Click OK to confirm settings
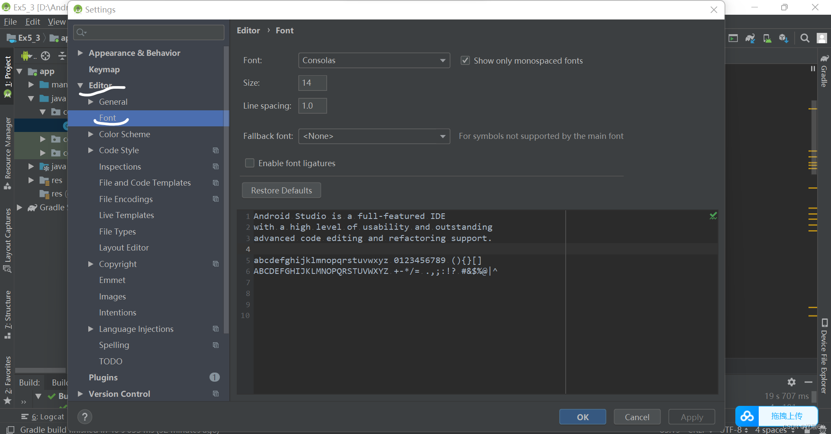The image size is (831, 434). coord(583,417)
